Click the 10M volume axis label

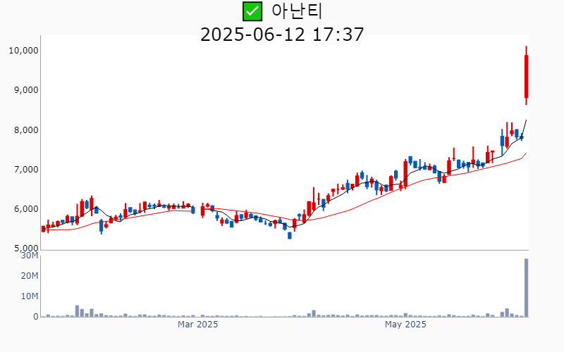click(x=30, y=296)
